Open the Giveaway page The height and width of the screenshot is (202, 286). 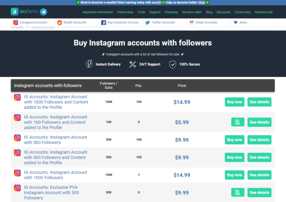(x=171, y=12)
